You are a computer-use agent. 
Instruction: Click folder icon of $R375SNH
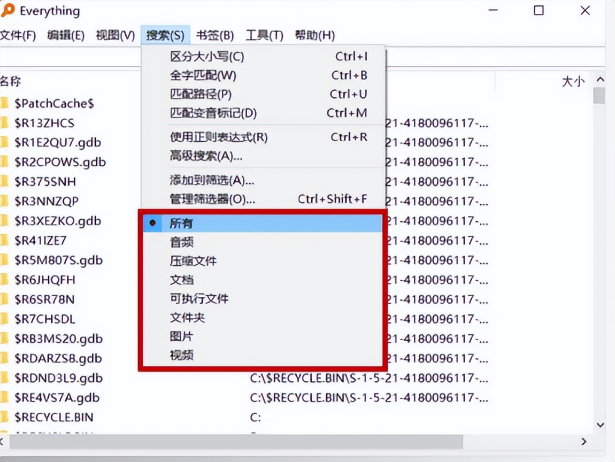point(4,182)
